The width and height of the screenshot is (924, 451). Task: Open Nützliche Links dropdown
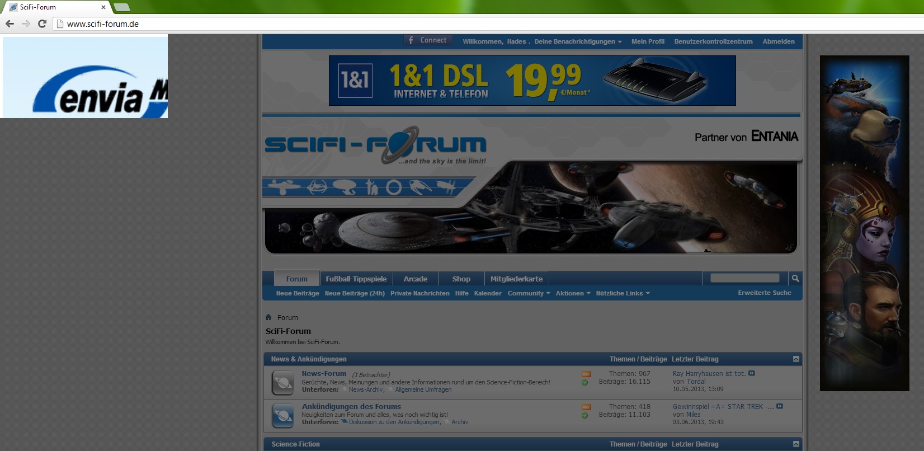click(623, 293)
